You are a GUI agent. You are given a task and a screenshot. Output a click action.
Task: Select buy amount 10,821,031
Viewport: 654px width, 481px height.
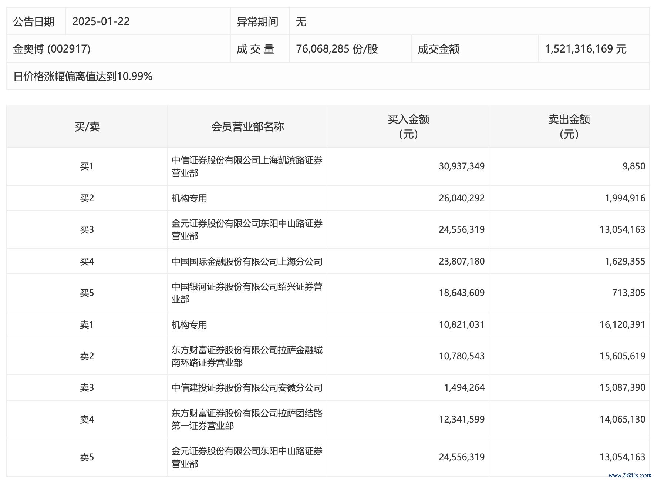click(462, 325)
